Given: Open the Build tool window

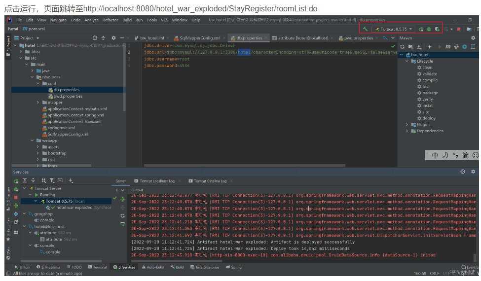Looking at the screenshot, I should coord(177,268).
